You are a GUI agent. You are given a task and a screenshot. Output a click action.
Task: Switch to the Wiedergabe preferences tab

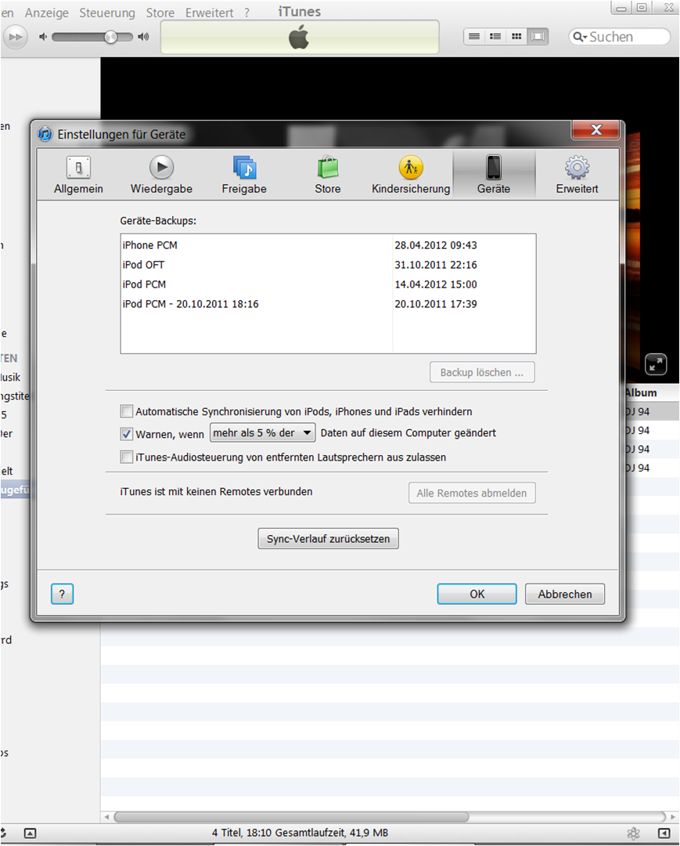point(161,175)
